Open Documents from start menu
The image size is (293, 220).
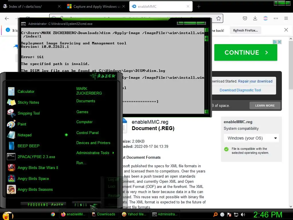pos(86,101)
